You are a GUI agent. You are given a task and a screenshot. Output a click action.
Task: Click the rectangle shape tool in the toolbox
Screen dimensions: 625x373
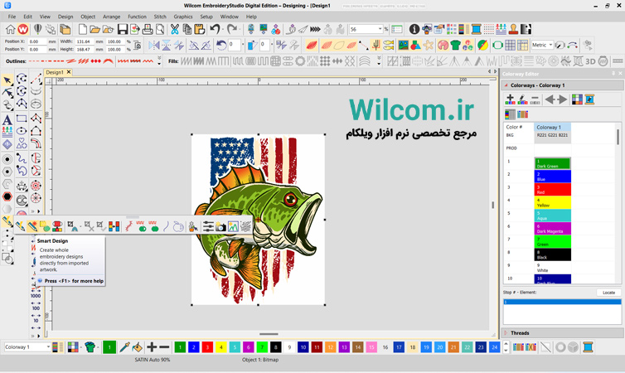click(22, 119)
